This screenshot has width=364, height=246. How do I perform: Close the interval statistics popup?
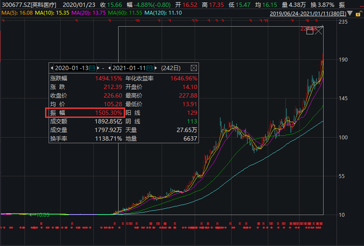click(193, 68)
